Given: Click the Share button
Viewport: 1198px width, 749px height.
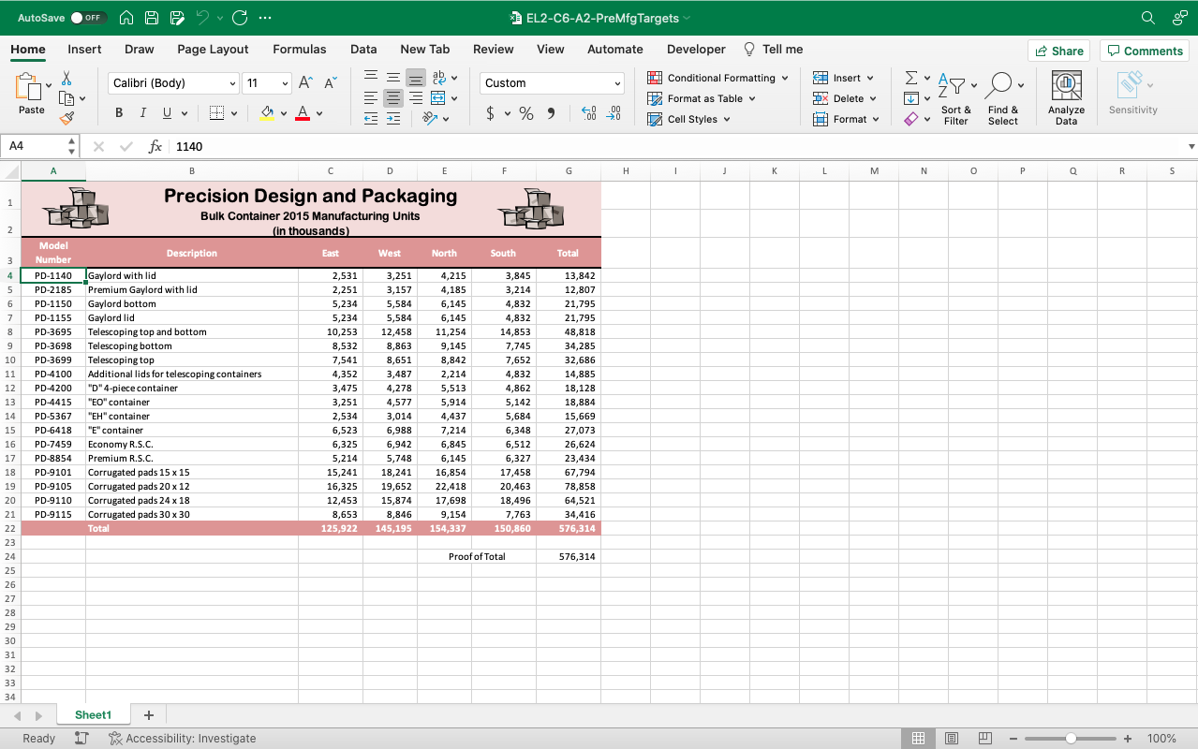Looking at the screenshot, I should point(1059,51).
